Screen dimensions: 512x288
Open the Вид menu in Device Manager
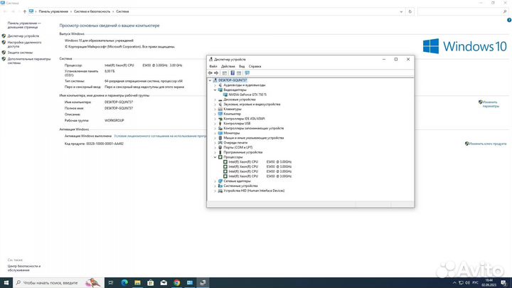[x=242, y=66]
